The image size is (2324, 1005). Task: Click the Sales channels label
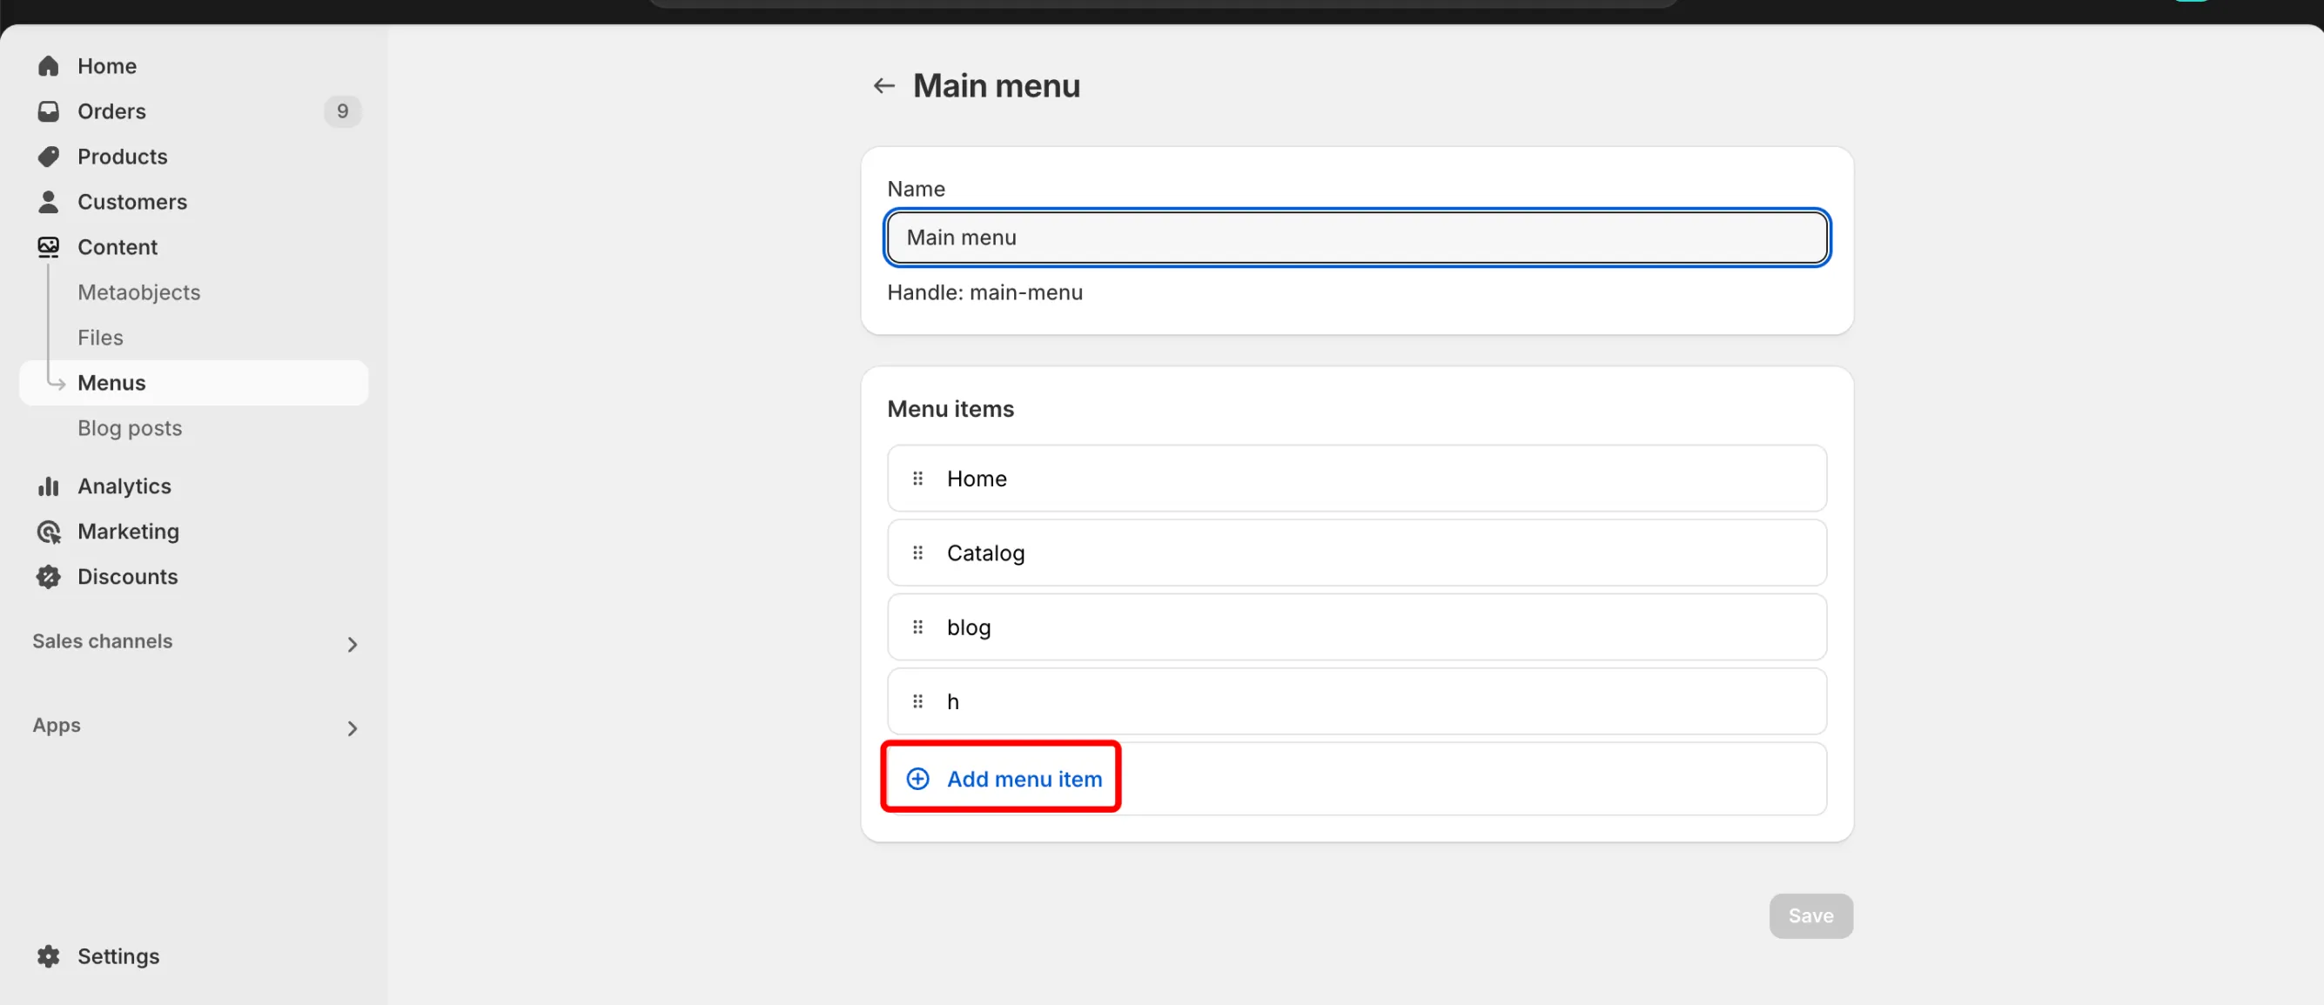pyautogui.click(x=103, y=641)
